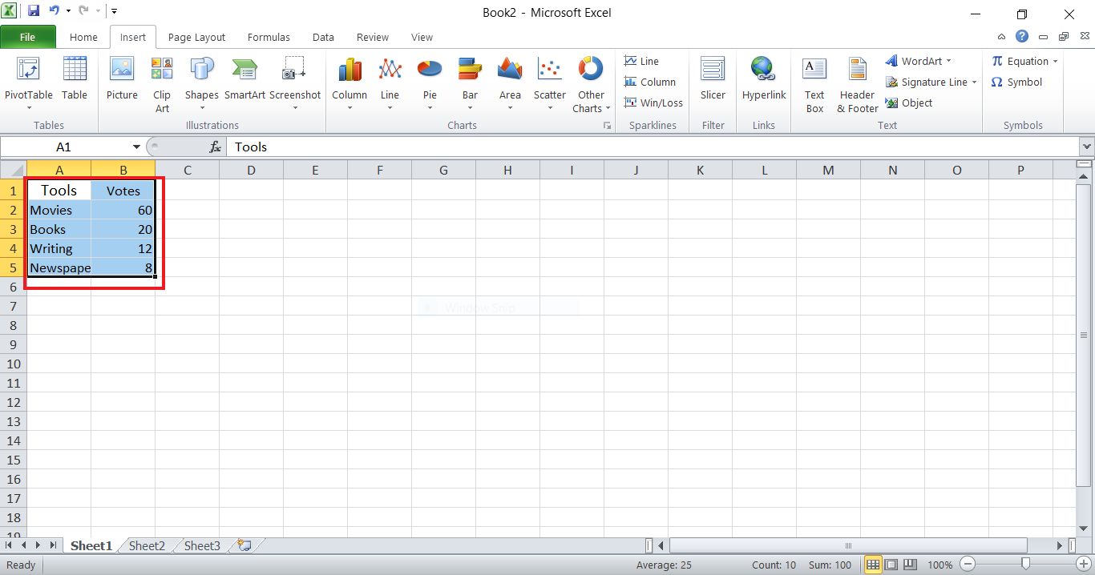
Task: Insert a PivotTable
Action: [29, 84]
